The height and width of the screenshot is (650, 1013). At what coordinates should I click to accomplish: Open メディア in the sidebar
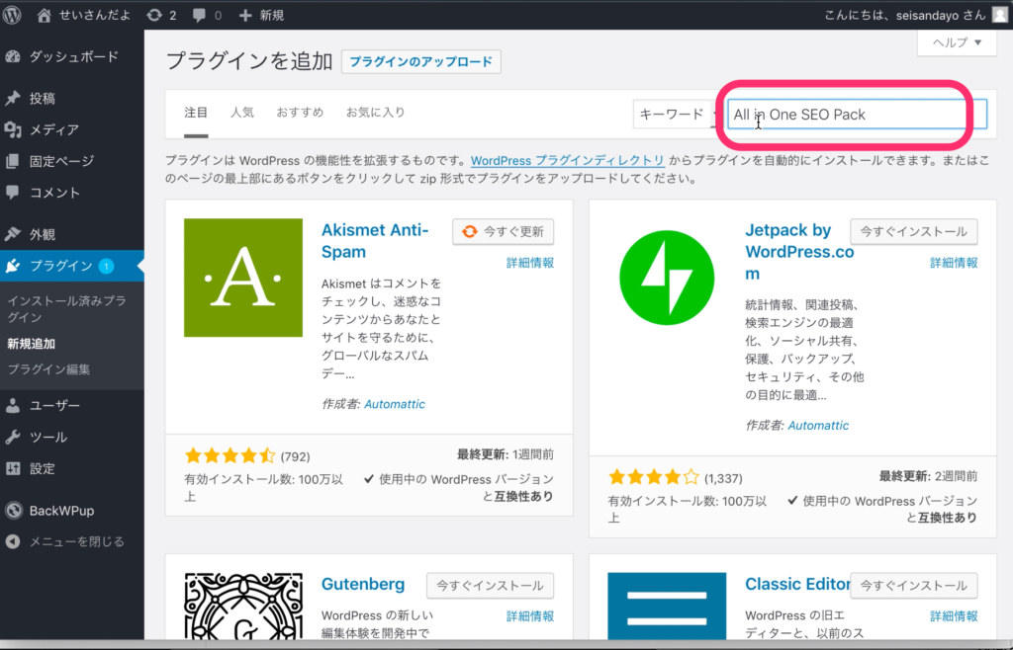[x=53, y=129]
